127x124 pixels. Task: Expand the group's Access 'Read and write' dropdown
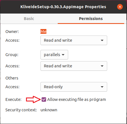[x=74, y=66]
